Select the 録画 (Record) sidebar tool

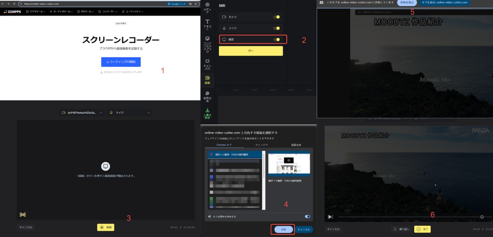(207, 80)
